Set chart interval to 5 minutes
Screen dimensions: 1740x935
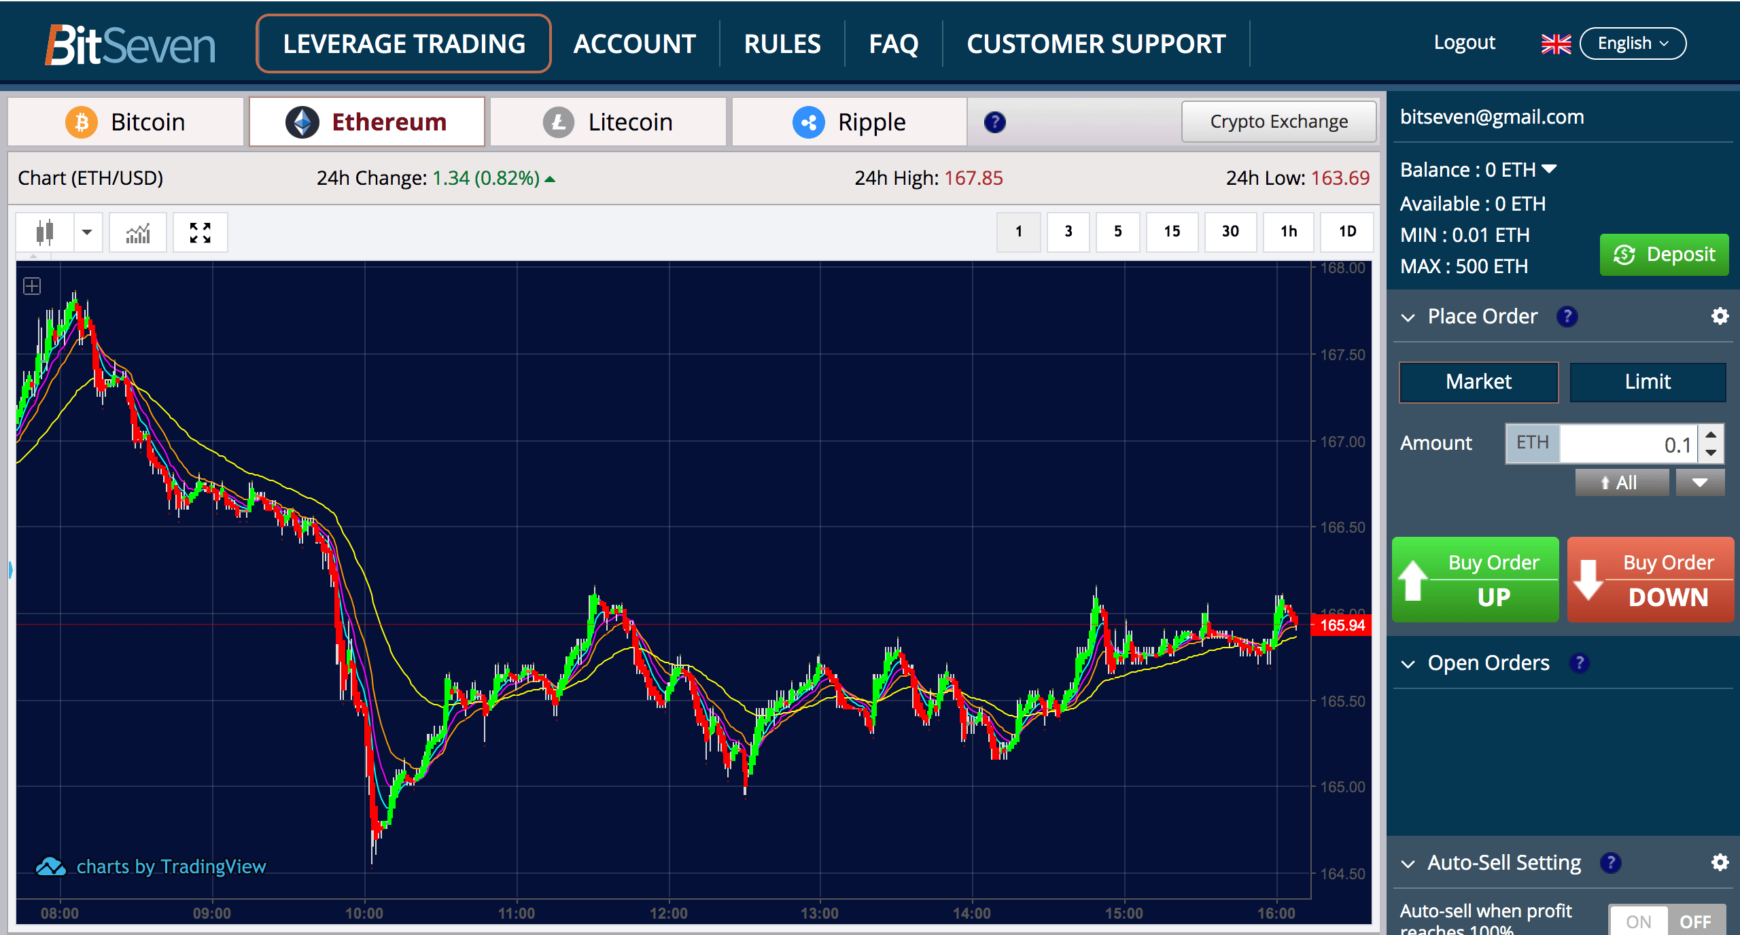click(1118, 232)
